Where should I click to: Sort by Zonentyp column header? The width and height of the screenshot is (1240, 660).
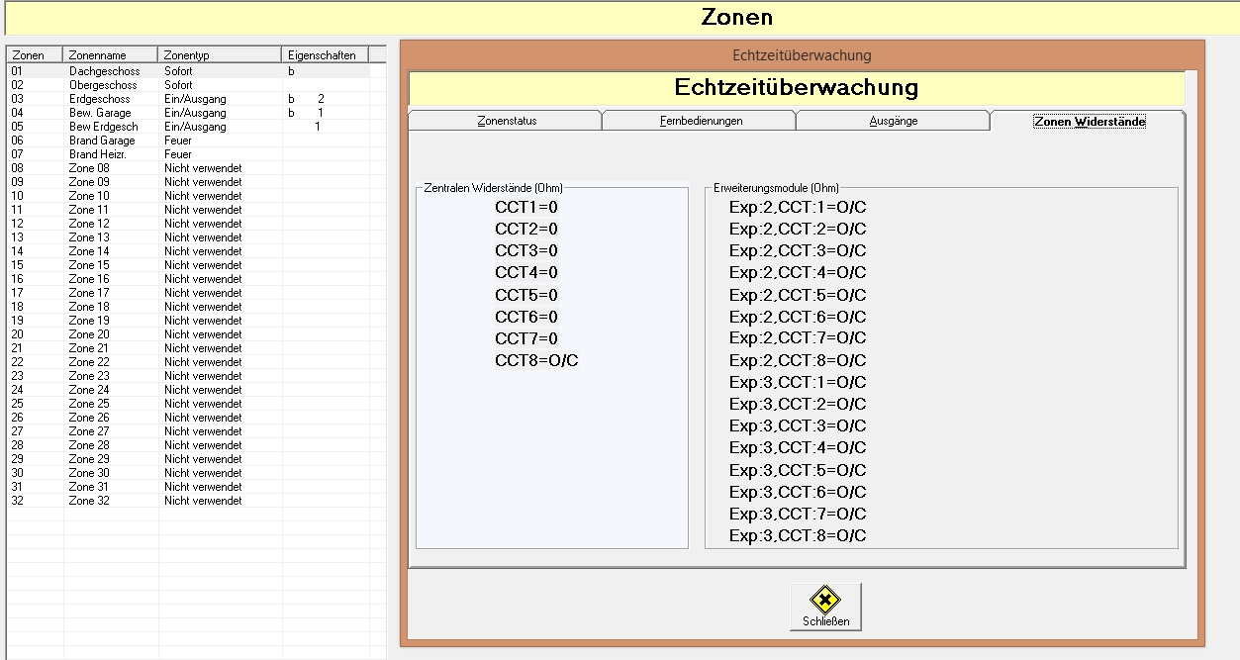coord(220,55)
